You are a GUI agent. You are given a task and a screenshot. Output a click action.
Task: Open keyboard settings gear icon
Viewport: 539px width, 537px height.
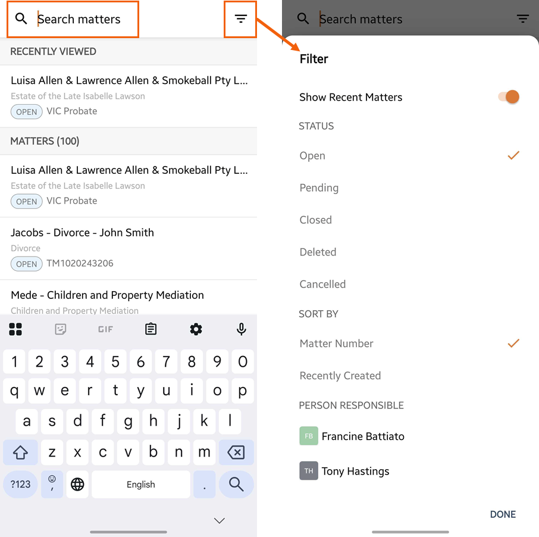[196, 329]
